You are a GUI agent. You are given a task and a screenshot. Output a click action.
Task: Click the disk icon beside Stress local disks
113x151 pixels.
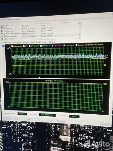click(x=2, y=36)
